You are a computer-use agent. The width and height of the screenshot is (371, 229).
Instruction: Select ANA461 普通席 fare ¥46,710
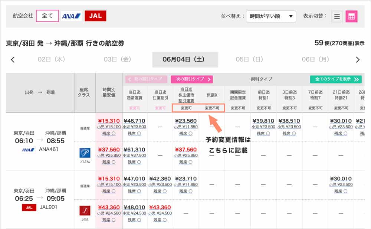pyautogui.click(x=134, y=121)
